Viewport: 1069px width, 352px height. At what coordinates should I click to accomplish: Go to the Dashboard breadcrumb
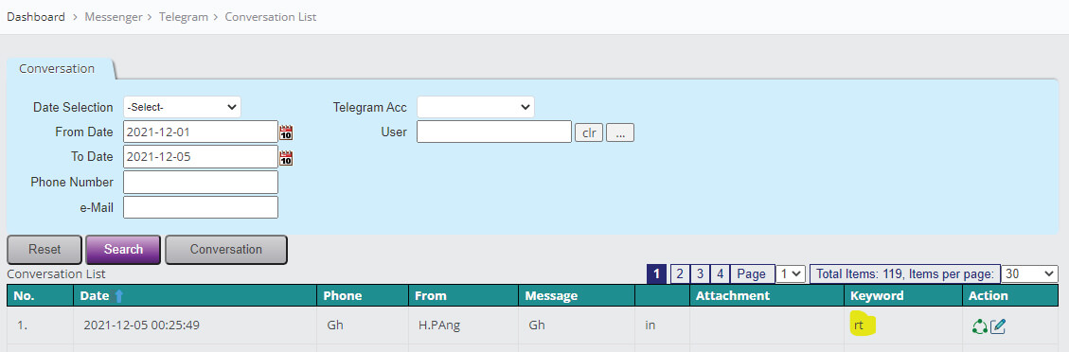pyautogui.click(x=36, y=17)
